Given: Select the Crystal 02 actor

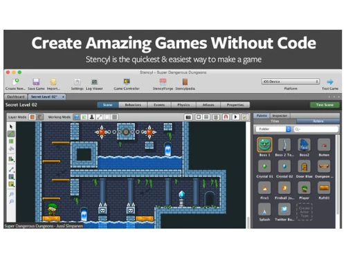Looking at the screenshot, I should pyautogui.click(x=284, y=166).
